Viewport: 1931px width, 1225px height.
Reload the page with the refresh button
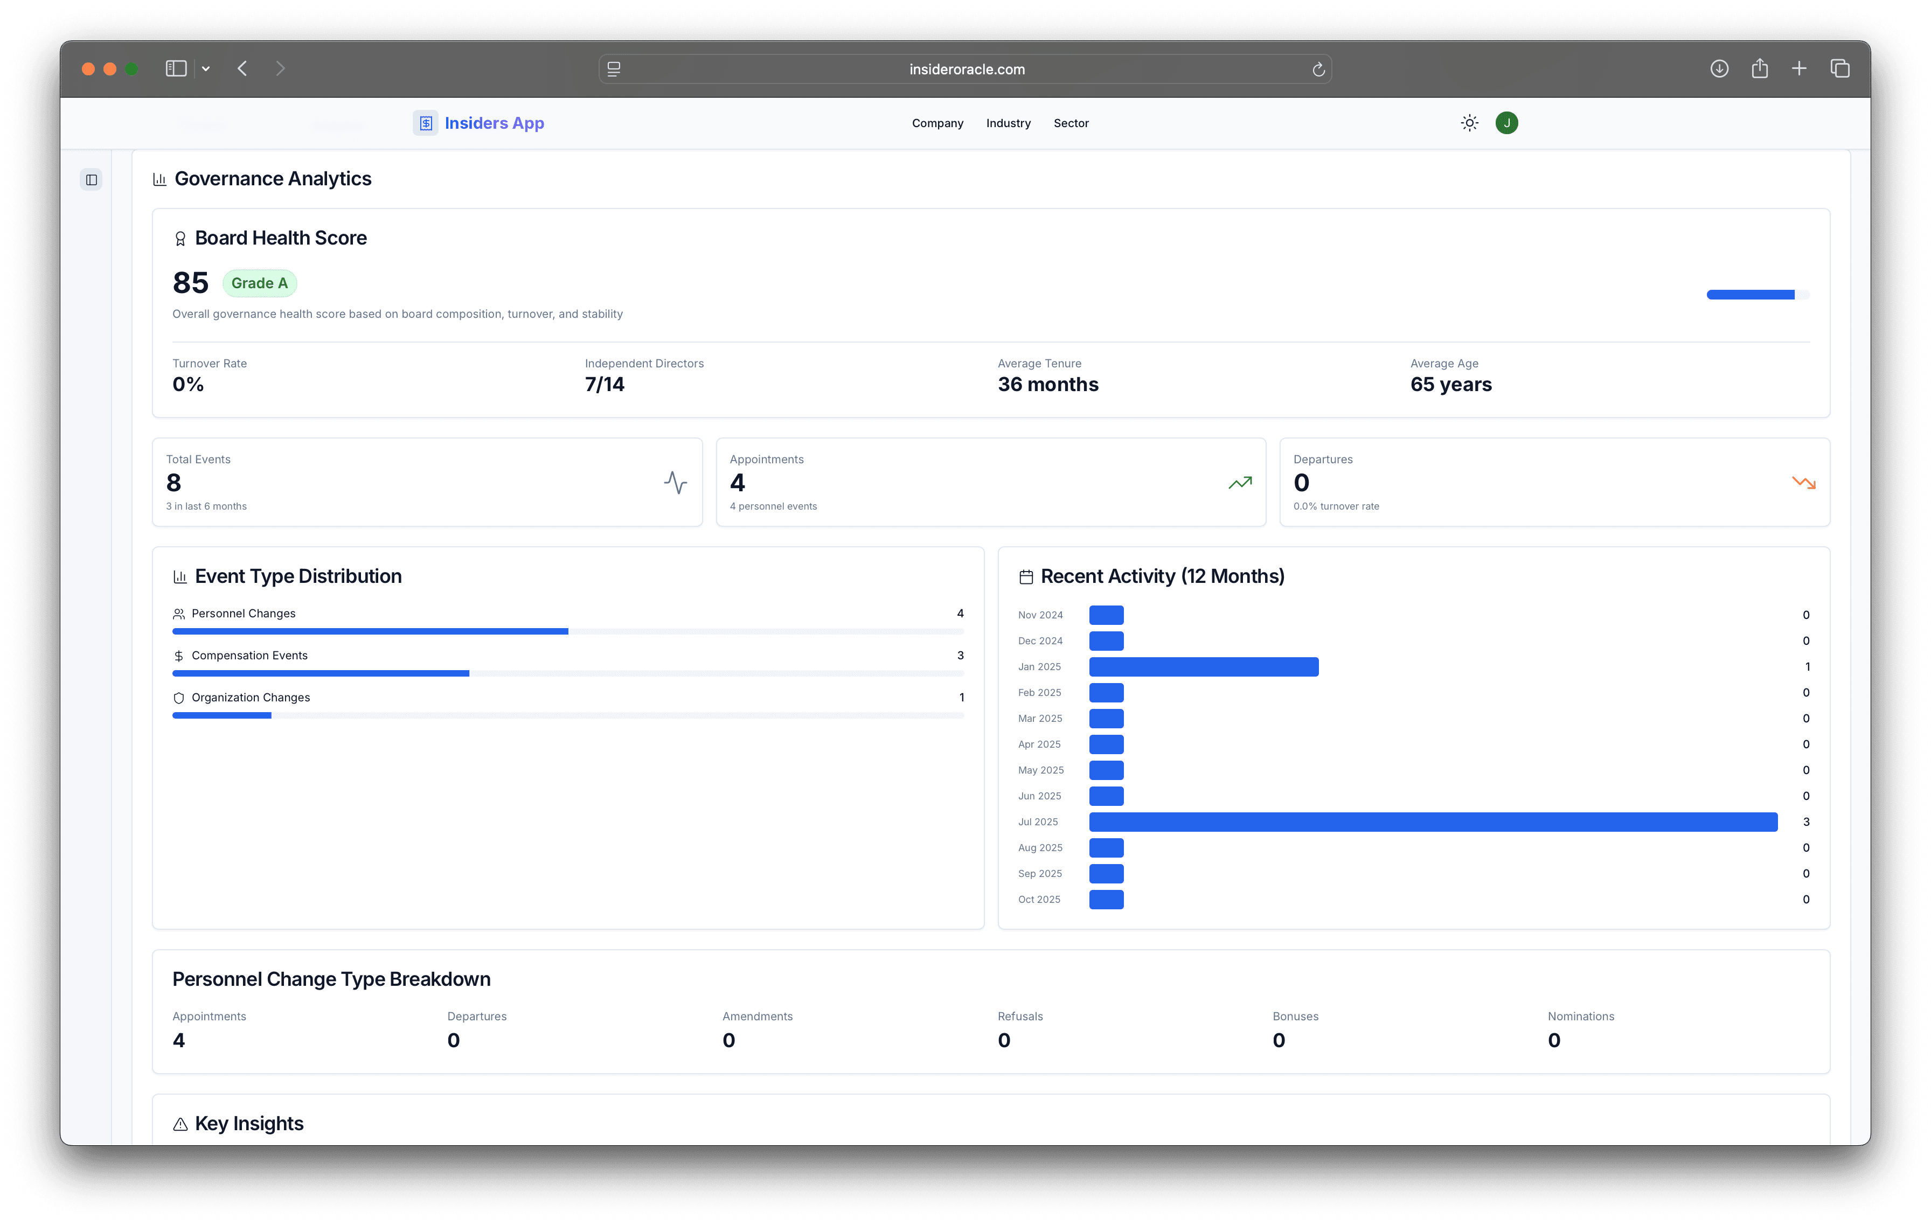[x=1317, y=69]
